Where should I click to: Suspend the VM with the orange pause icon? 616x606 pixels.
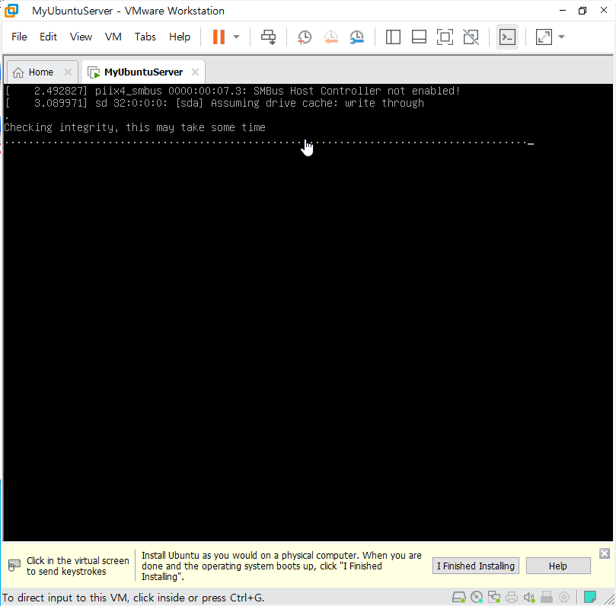coord(219,37)
